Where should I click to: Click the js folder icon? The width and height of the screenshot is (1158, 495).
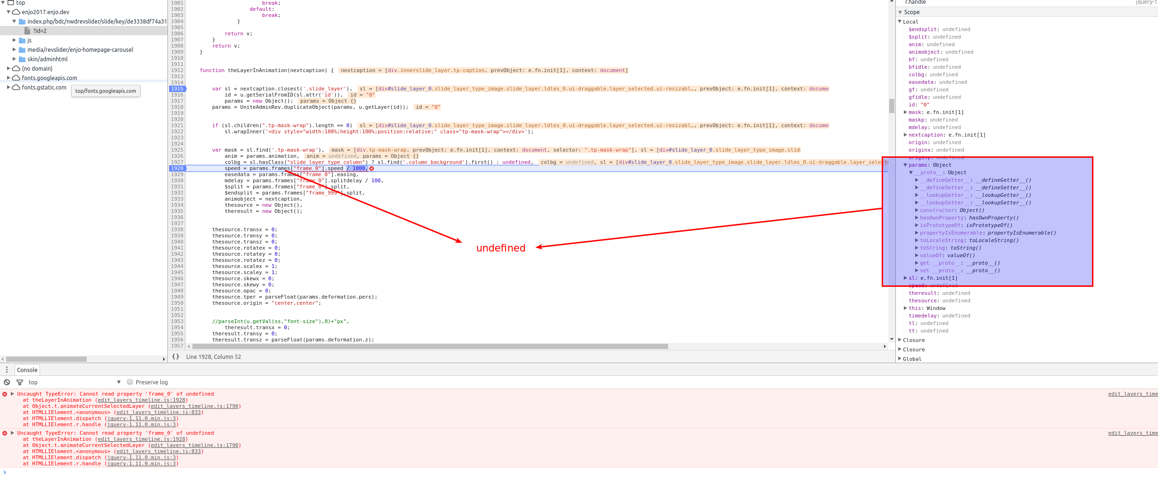[22, 40]
